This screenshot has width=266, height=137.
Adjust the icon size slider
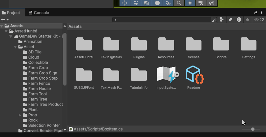tap(253, 129)
